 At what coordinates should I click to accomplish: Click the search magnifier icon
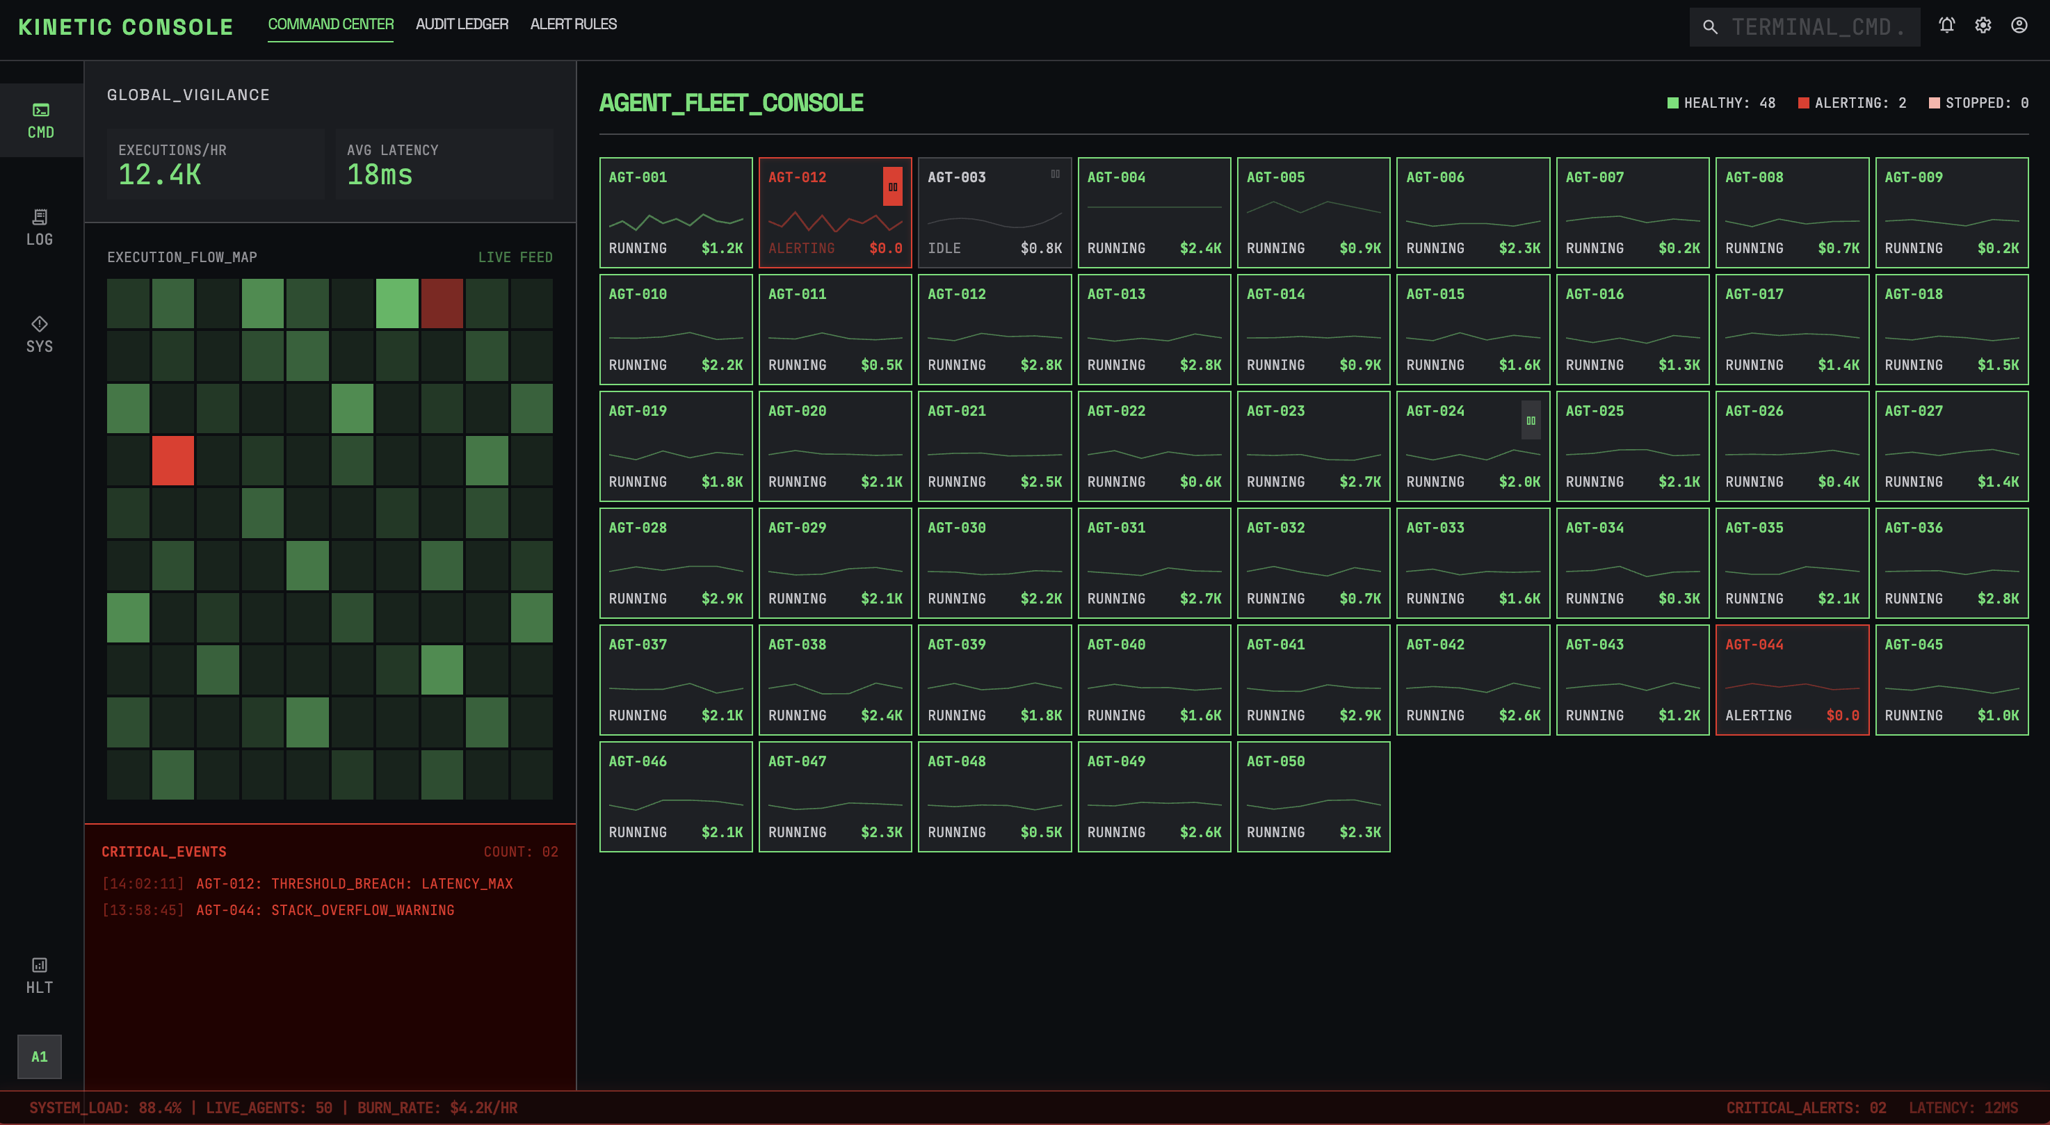tap(1709, 27)
